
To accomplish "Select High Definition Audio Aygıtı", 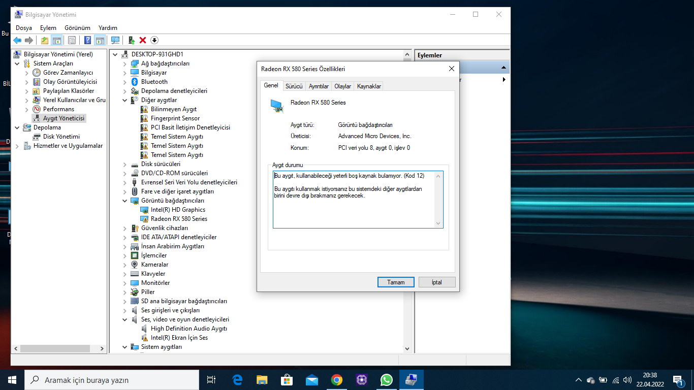I will 189,329.
